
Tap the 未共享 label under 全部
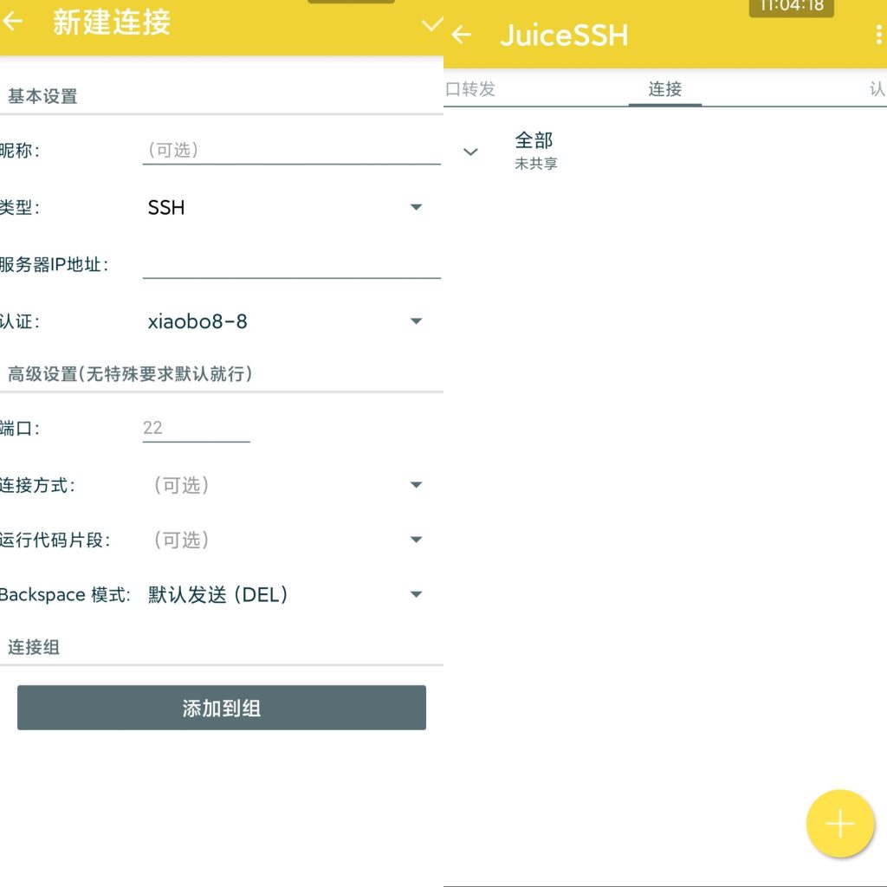point(535,164)
